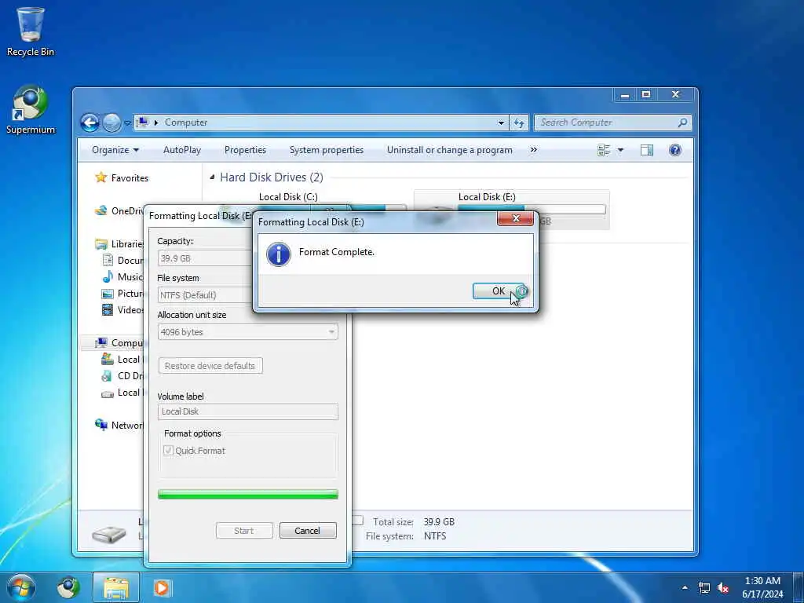Viewport: 804px width, 603px height.
Task: Expand address bar history dropdown
Action: coord(501,122)
